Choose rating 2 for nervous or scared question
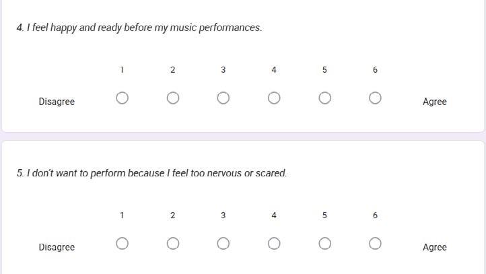The image size is (486, 274). (x=173, y=244)
